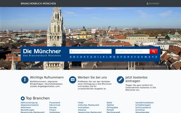Select letter D in the alphabet index
This screenshot has width=181, height=113.
(x=81, y=57)
